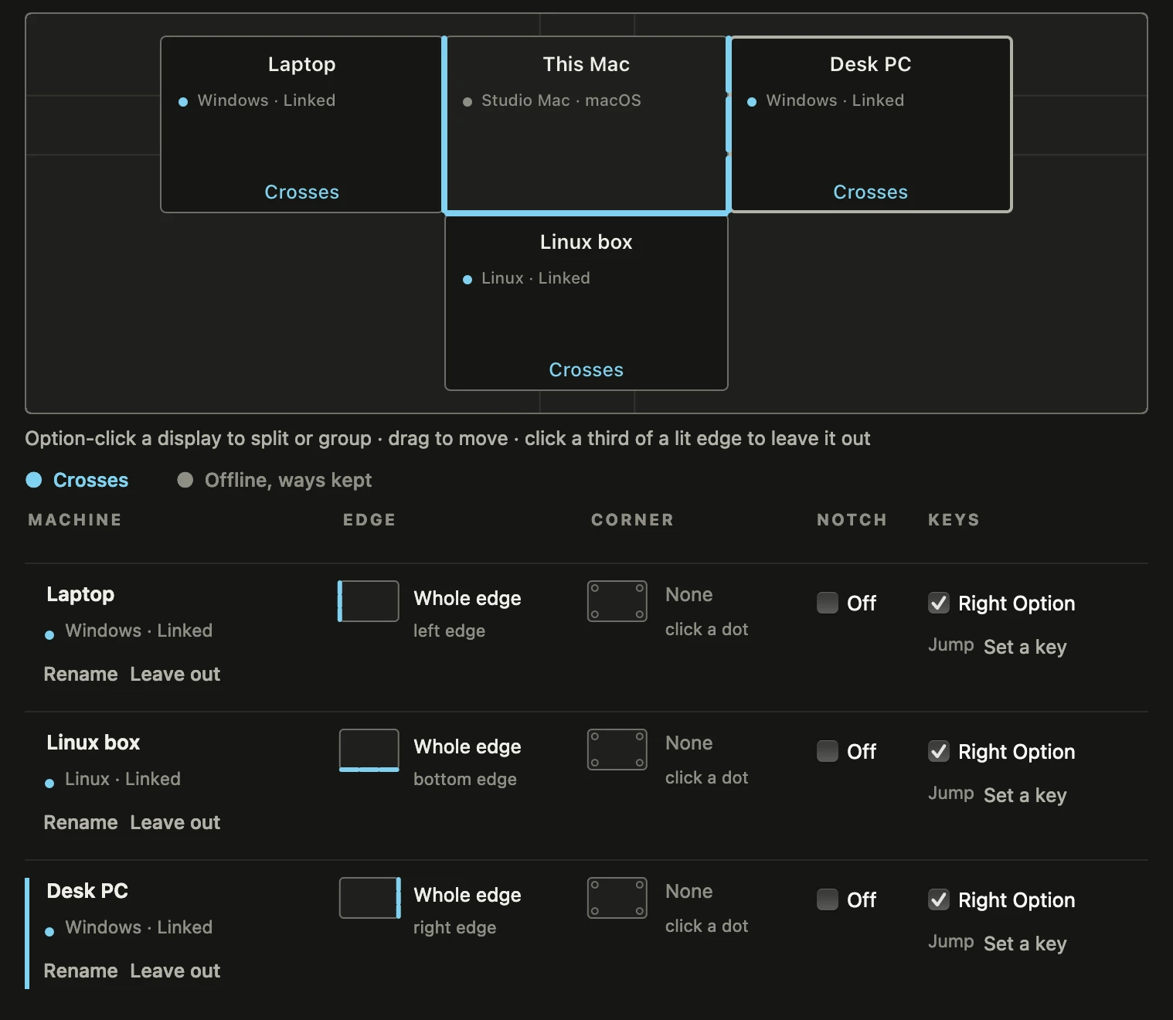Leave out the Laptop machine
Screen dimensions: 1173x1020
pyautogui.click(x=175, y=674)
